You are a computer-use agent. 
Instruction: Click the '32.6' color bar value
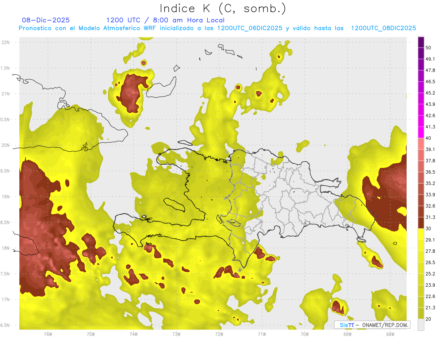[x=430, y=206]
